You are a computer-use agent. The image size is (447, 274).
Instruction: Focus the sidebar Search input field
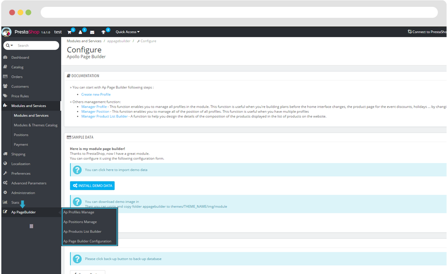[37, 46]
